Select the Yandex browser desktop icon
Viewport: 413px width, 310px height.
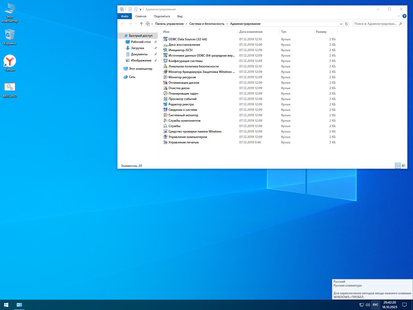click(x=10, y=61)
